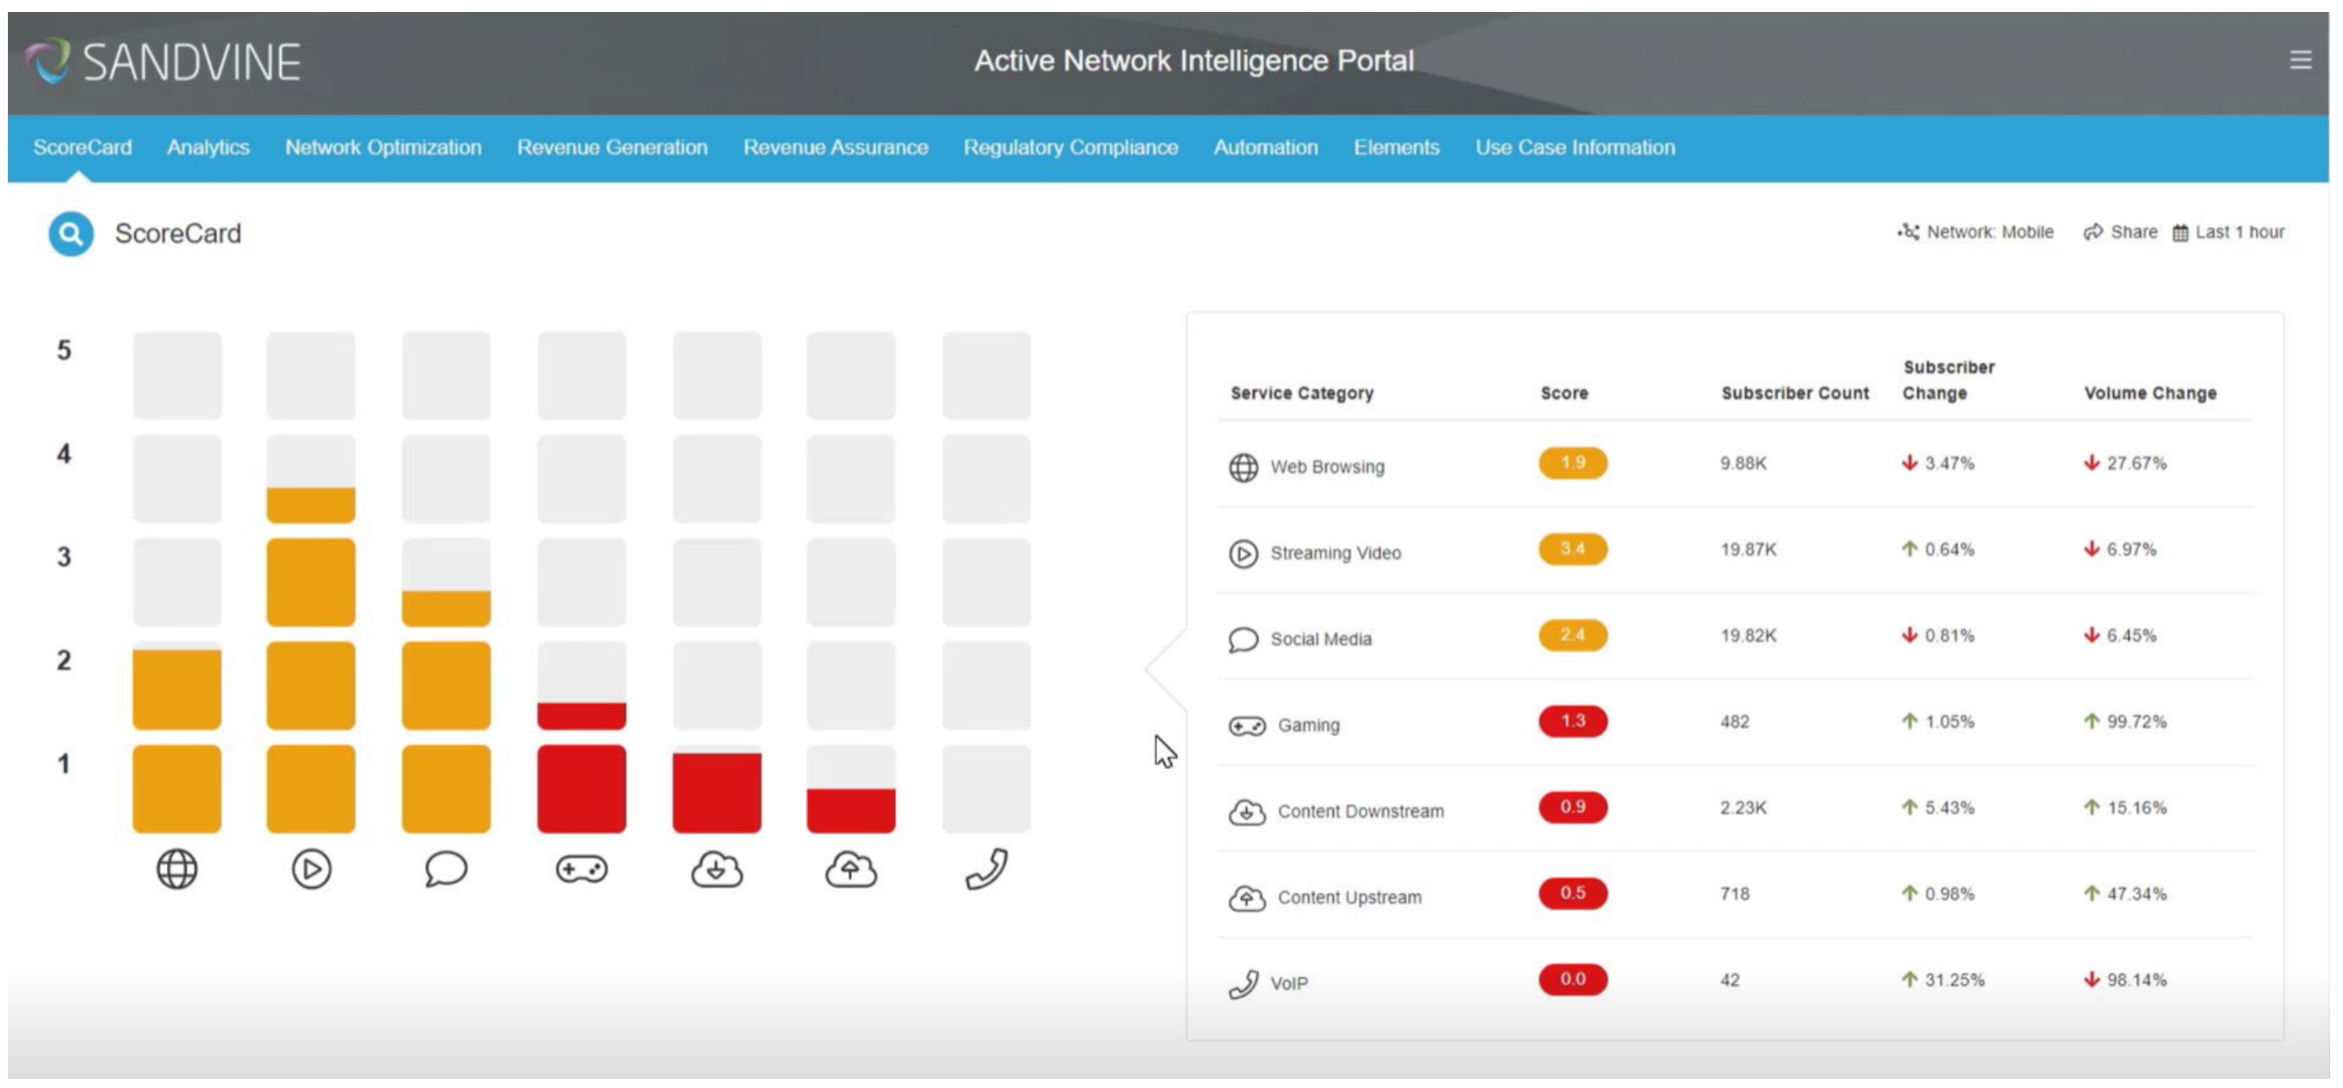Open the hamburger menu in the header

(2301, 60)
